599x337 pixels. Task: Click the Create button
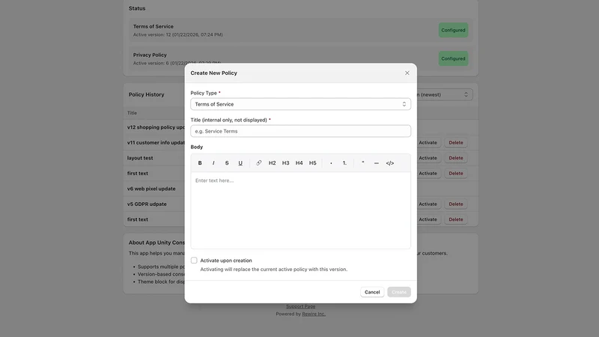399,292
